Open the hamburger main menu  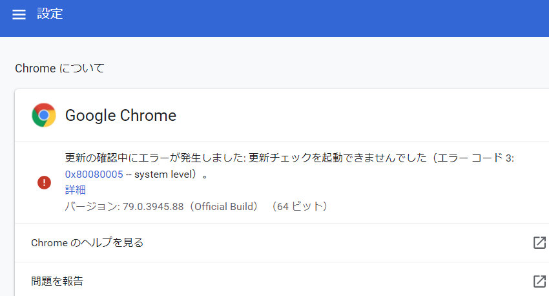[19, 15]
